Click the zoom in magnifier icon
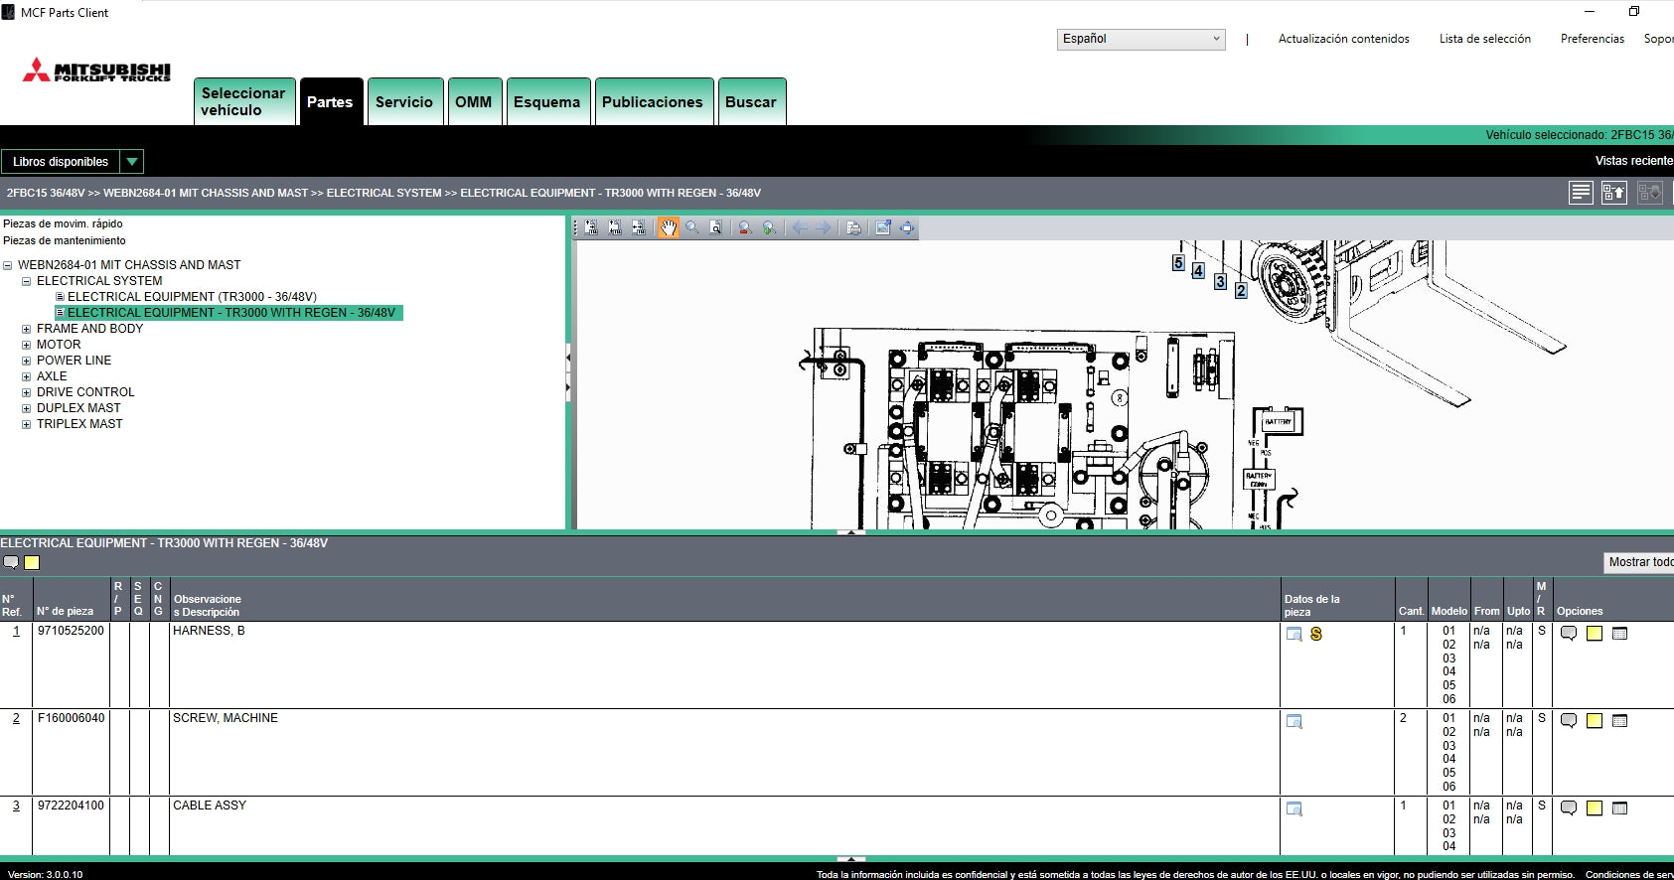 (769, 227)
